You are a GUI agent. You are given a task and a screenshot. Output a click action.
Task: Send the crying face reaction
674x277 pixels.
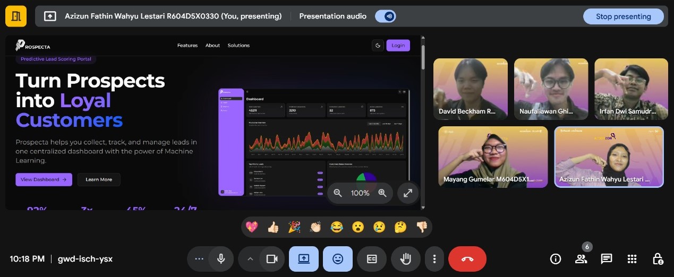point(379,227)
